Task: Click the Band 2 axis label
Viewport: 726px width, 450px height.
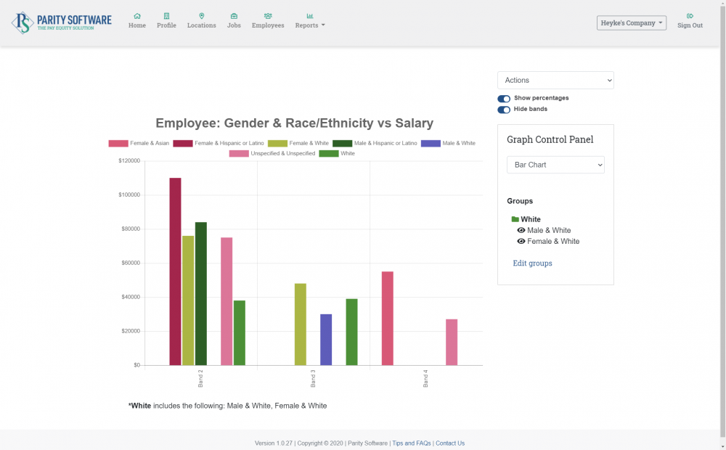Action: 200,378
